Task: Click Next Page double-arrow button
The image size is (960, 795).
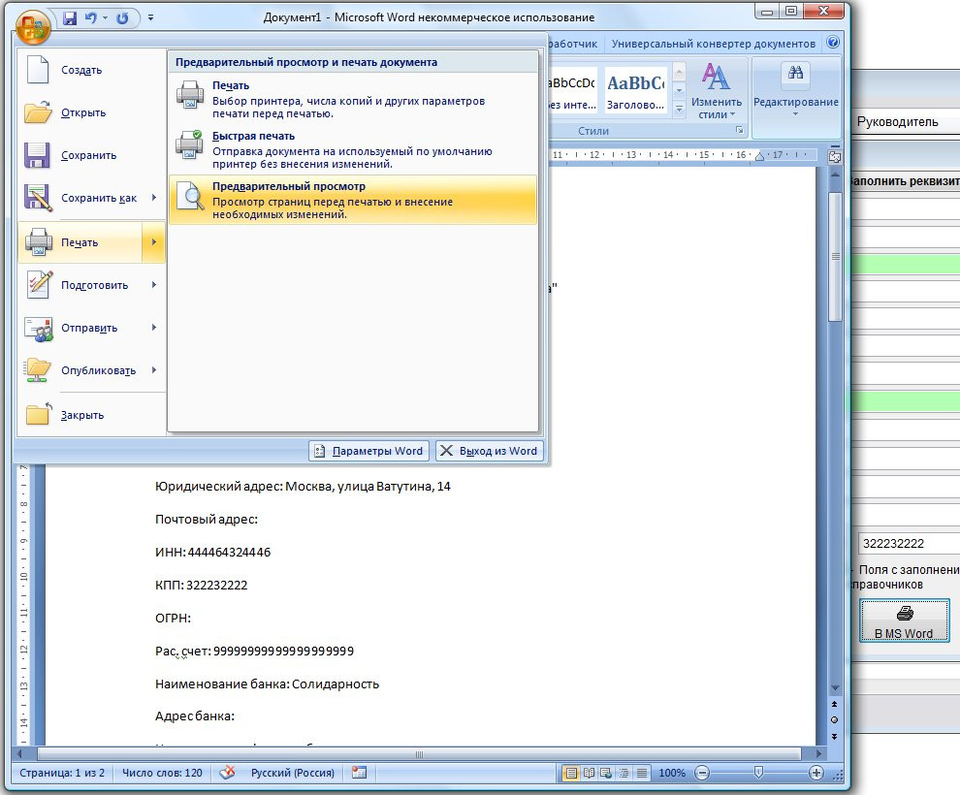Action: 835,736
